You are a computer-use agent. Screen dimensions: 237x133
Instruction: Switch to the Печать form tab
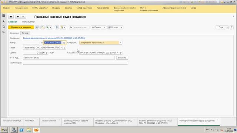(x=25, y=33)
